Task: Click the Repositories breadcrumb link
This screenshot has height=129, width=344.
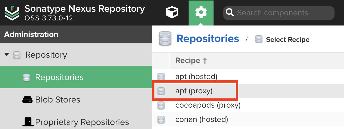Action: (208, 39)
